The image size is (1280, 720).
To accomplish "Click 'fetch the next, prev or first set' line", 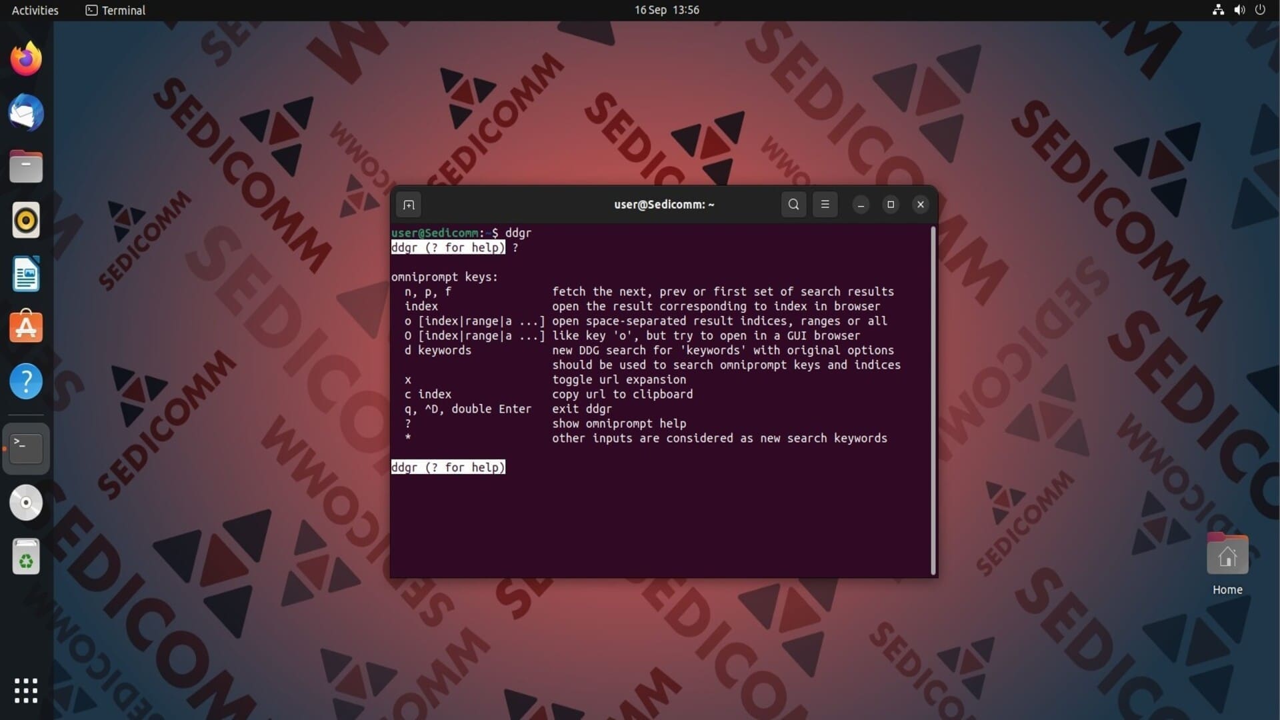I will tap(723, 291).
